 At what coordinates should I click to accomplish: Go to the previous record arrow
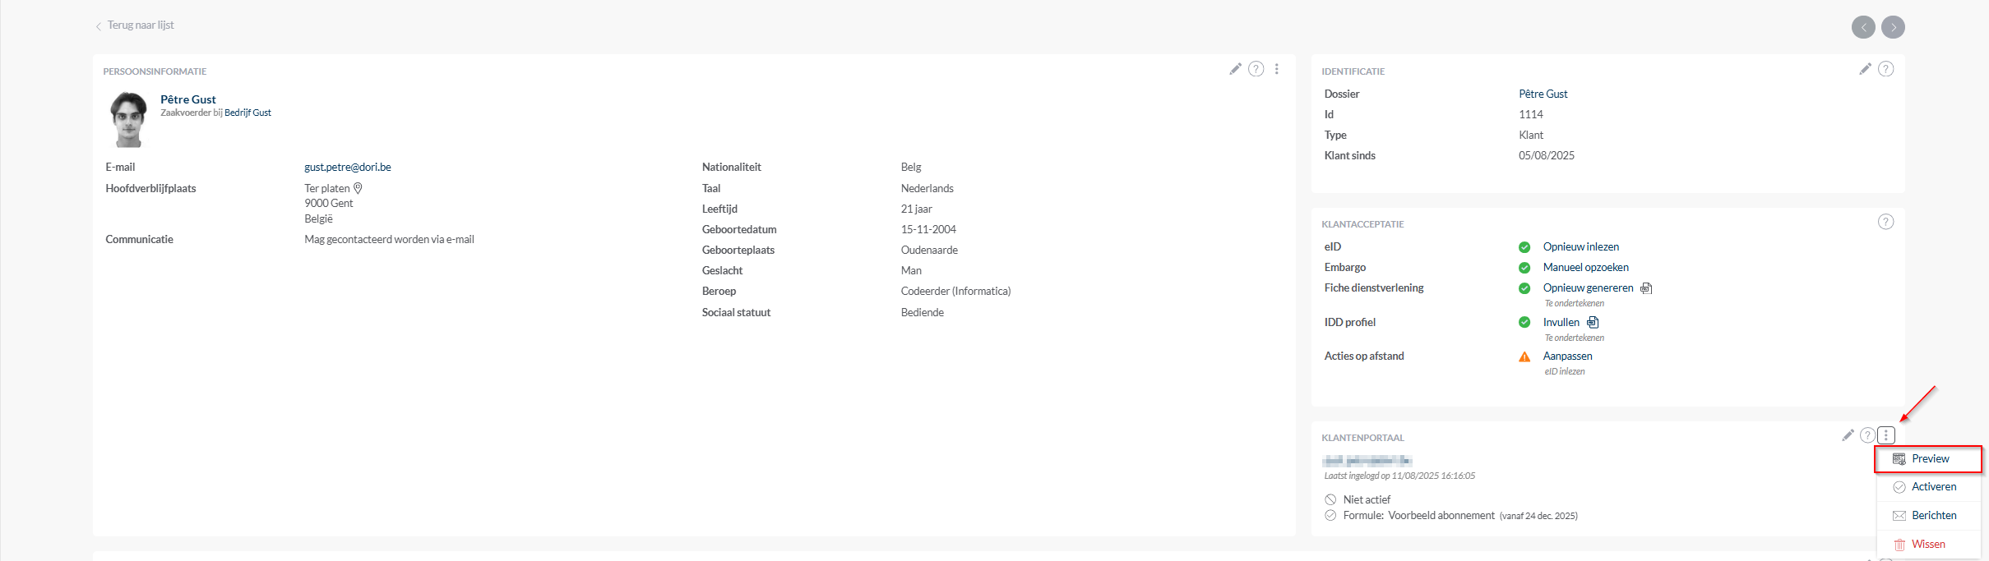pyautogui.click(x=1863, y=27)
